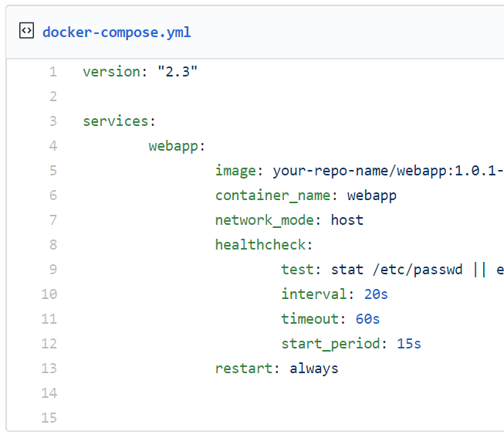This screenshot has height=435, width=504.
Task: Click the host value of network_mode
Action: click(x=347, y=220)
